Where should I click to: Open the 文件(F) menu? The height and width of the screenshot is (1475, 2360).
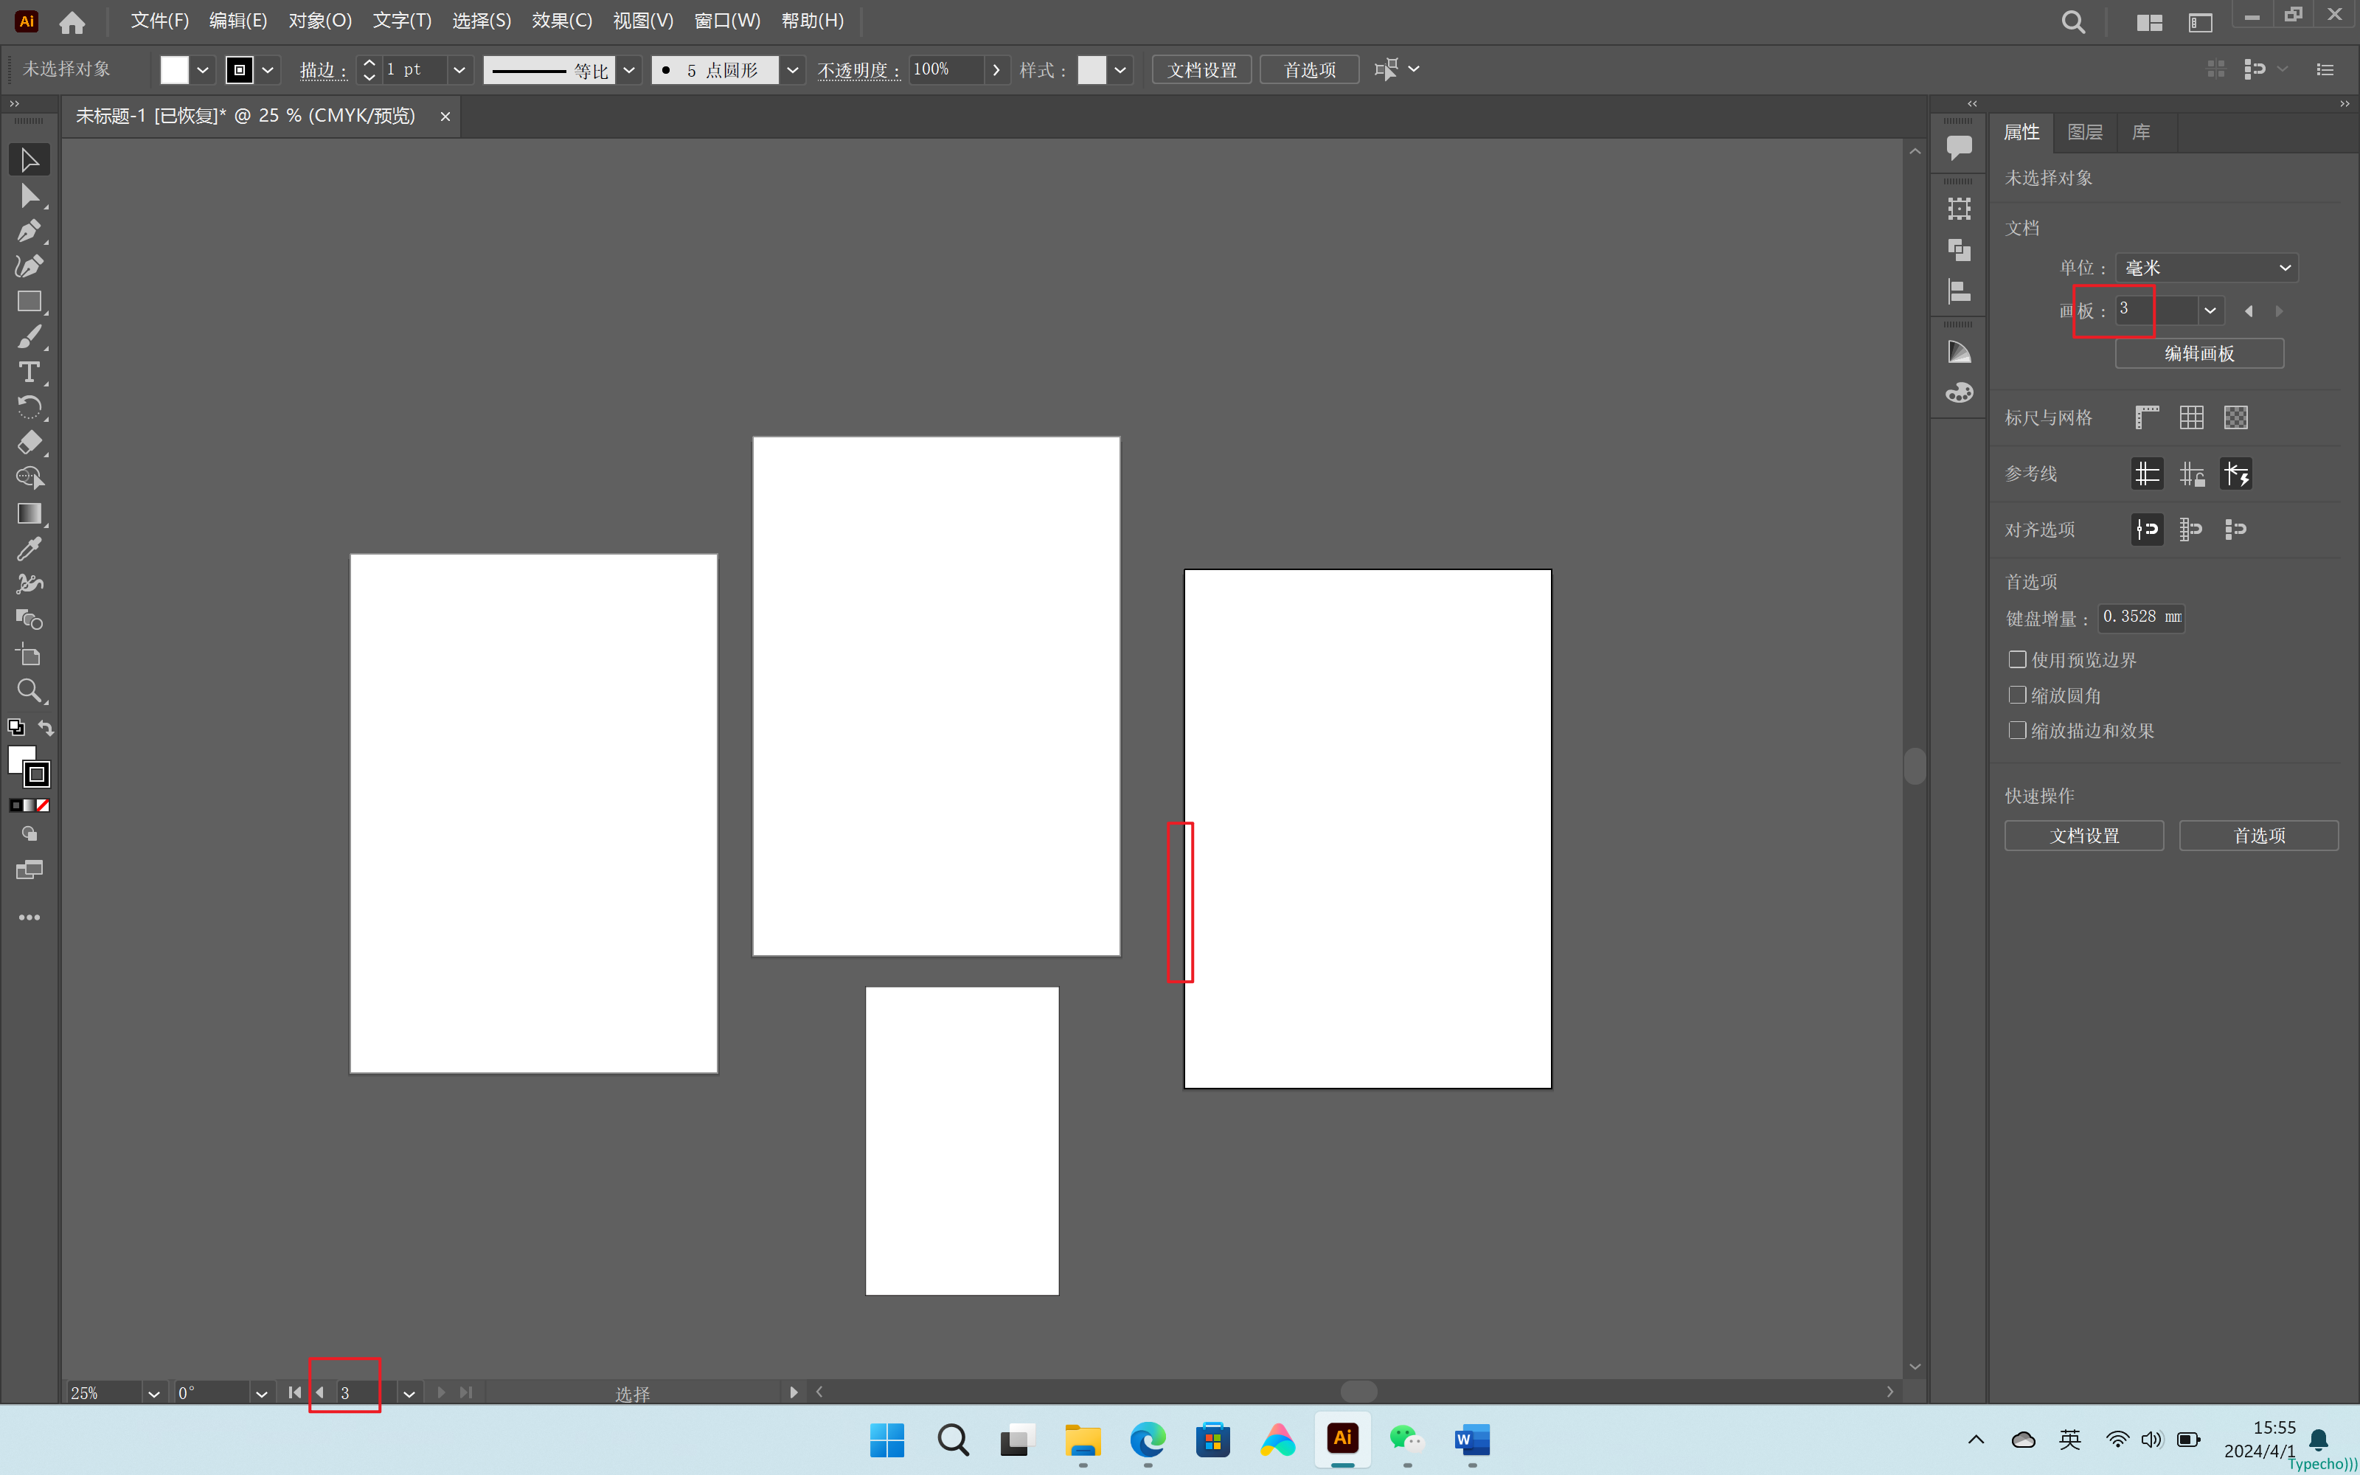pos(160,21)
